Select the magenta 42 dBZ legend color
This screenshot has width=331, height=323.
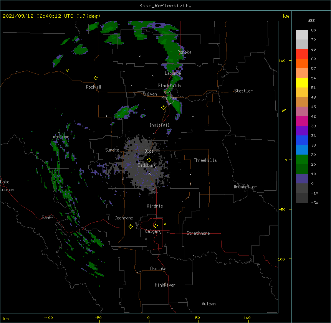(x=302, y=121)
